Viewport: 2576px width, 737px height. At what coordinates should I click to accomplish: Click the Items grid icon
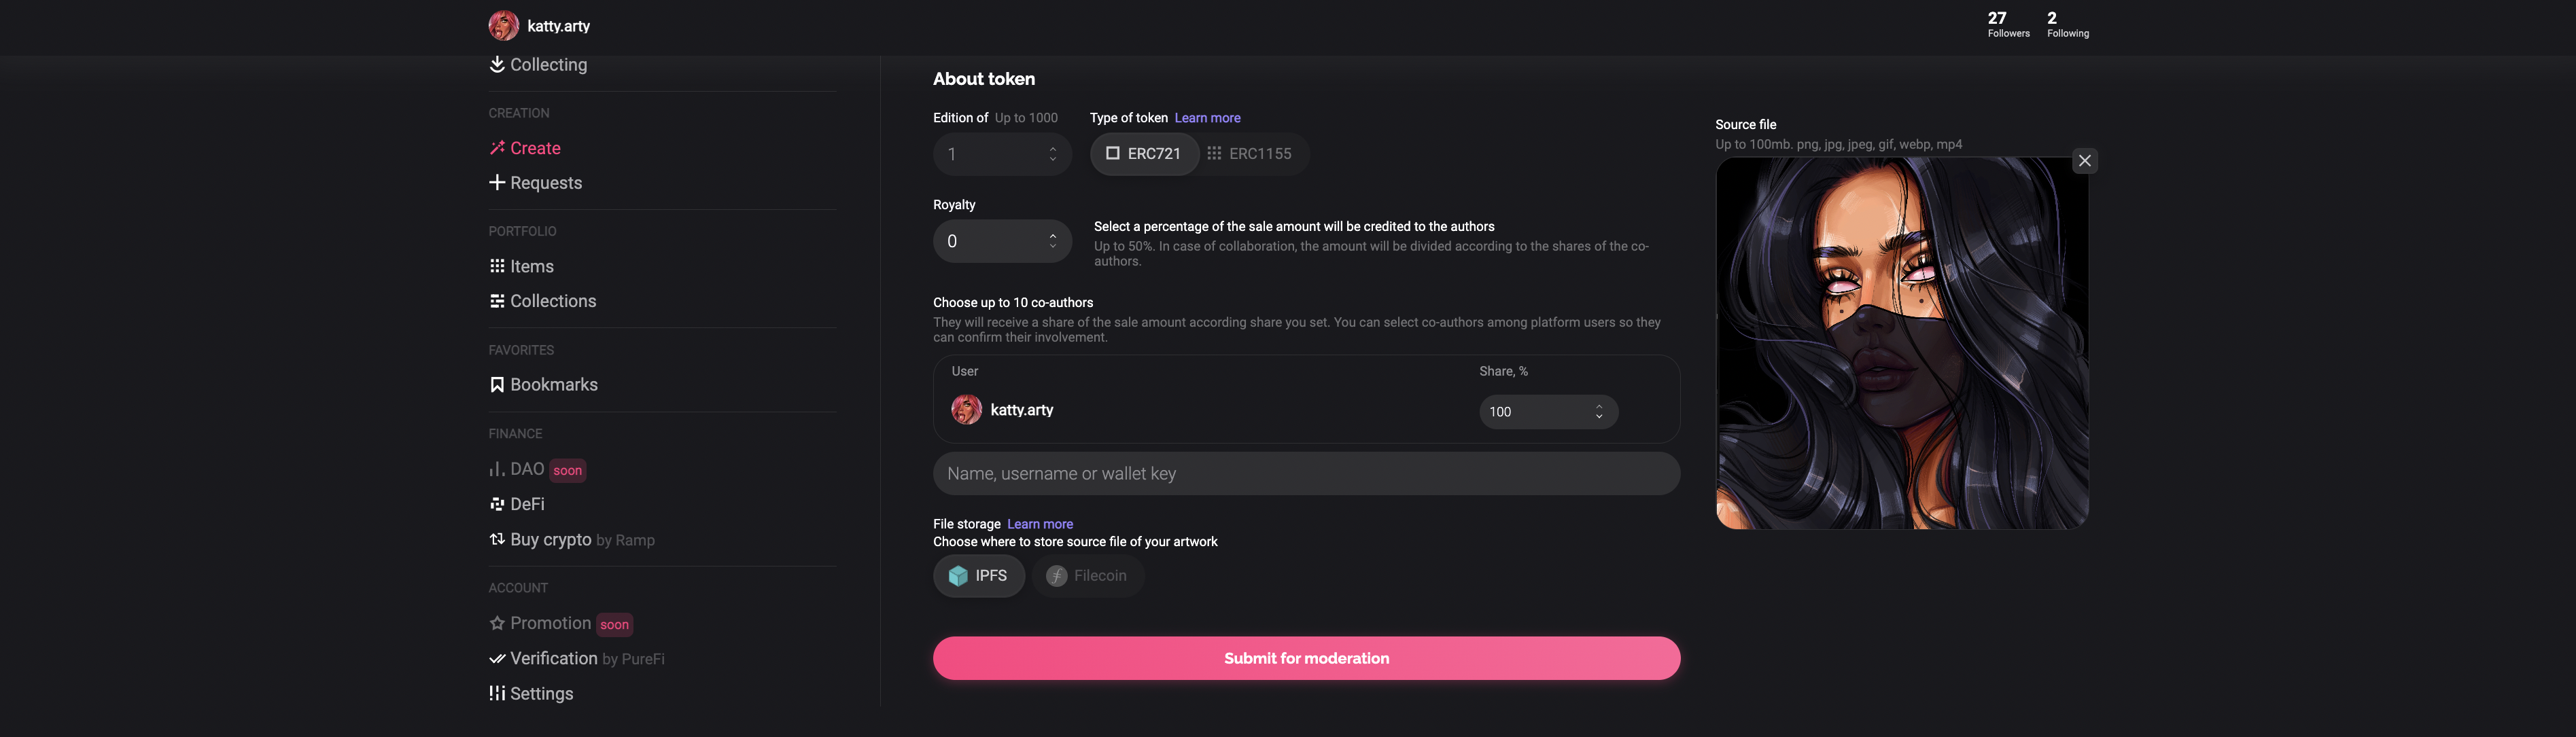496,266
